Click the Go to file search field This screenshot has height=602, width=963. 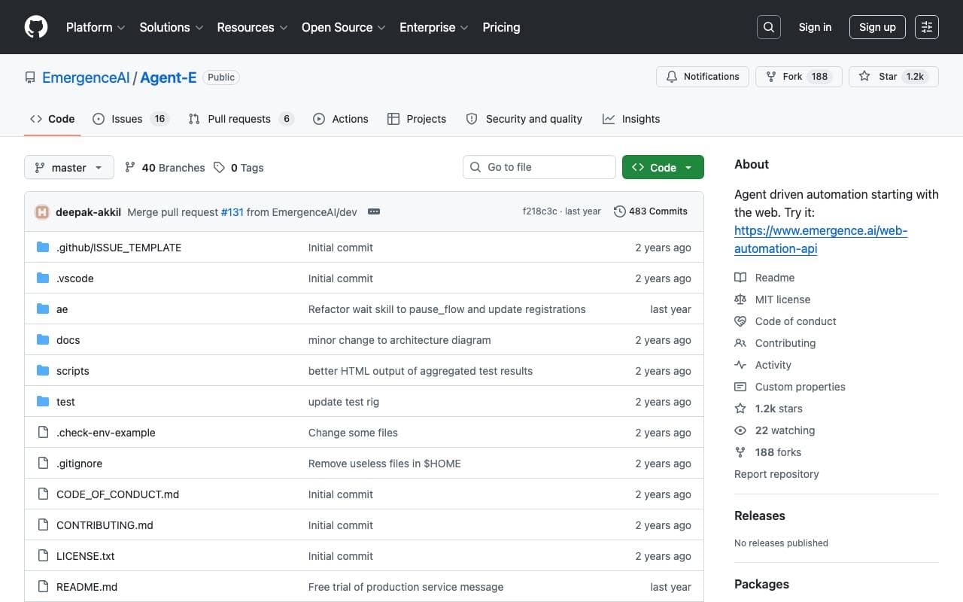tap(539, 167)
